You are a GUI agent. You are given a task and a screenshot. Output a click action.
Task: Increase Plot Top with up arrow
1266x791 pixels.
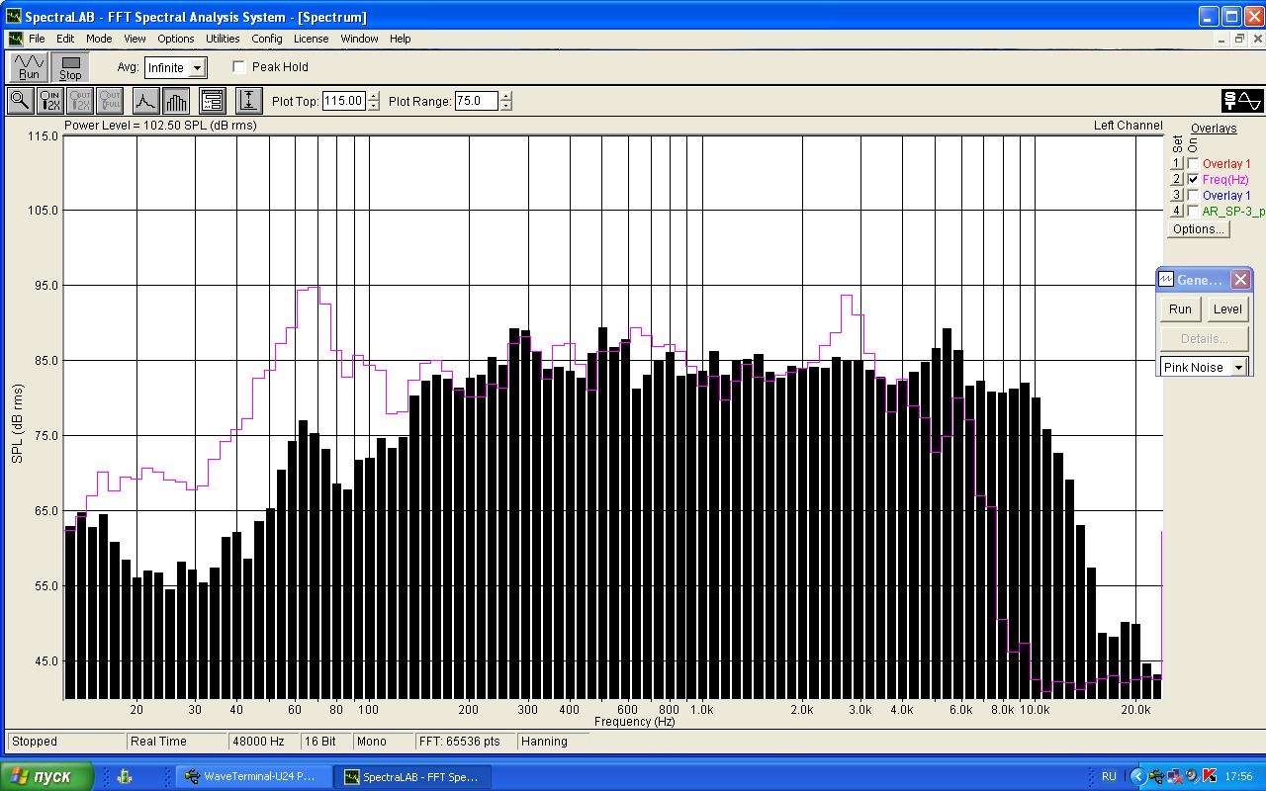point(373,96)
